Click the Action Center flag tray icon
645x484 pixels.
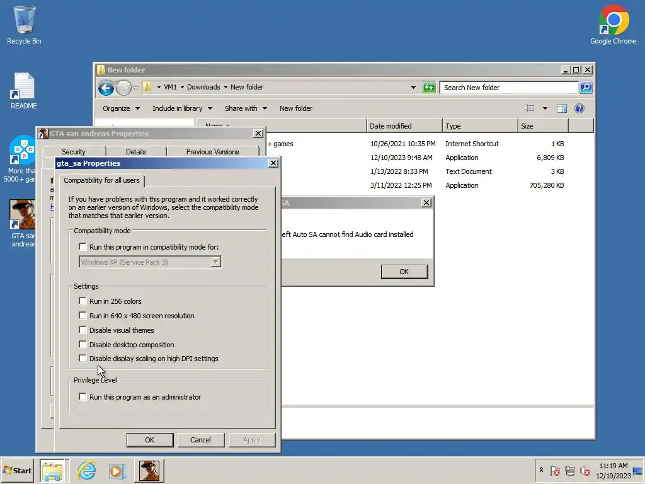(x=554, y=470)
